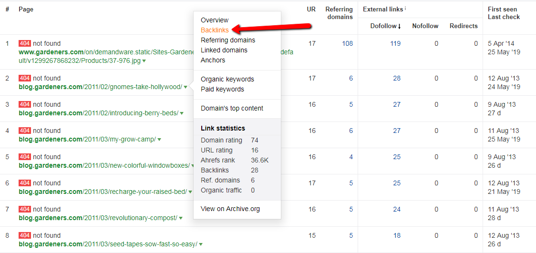This screenshot has width=536, height=253.
Task: Select Backlinks in the dropdown menu
Action: pyautogui.click(x=215, y=30)
